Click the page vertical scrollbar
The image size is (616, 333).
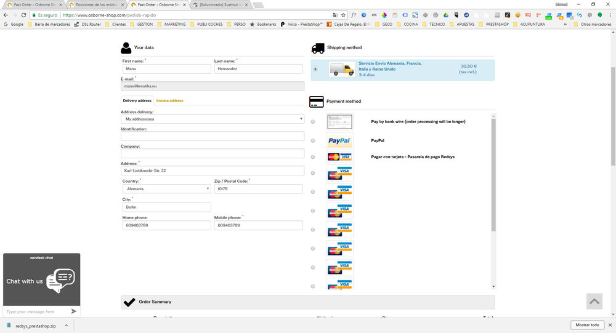614,116
